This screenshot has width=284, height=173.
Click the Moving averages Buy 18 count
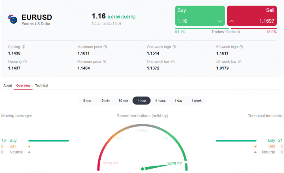coord(3,140)
